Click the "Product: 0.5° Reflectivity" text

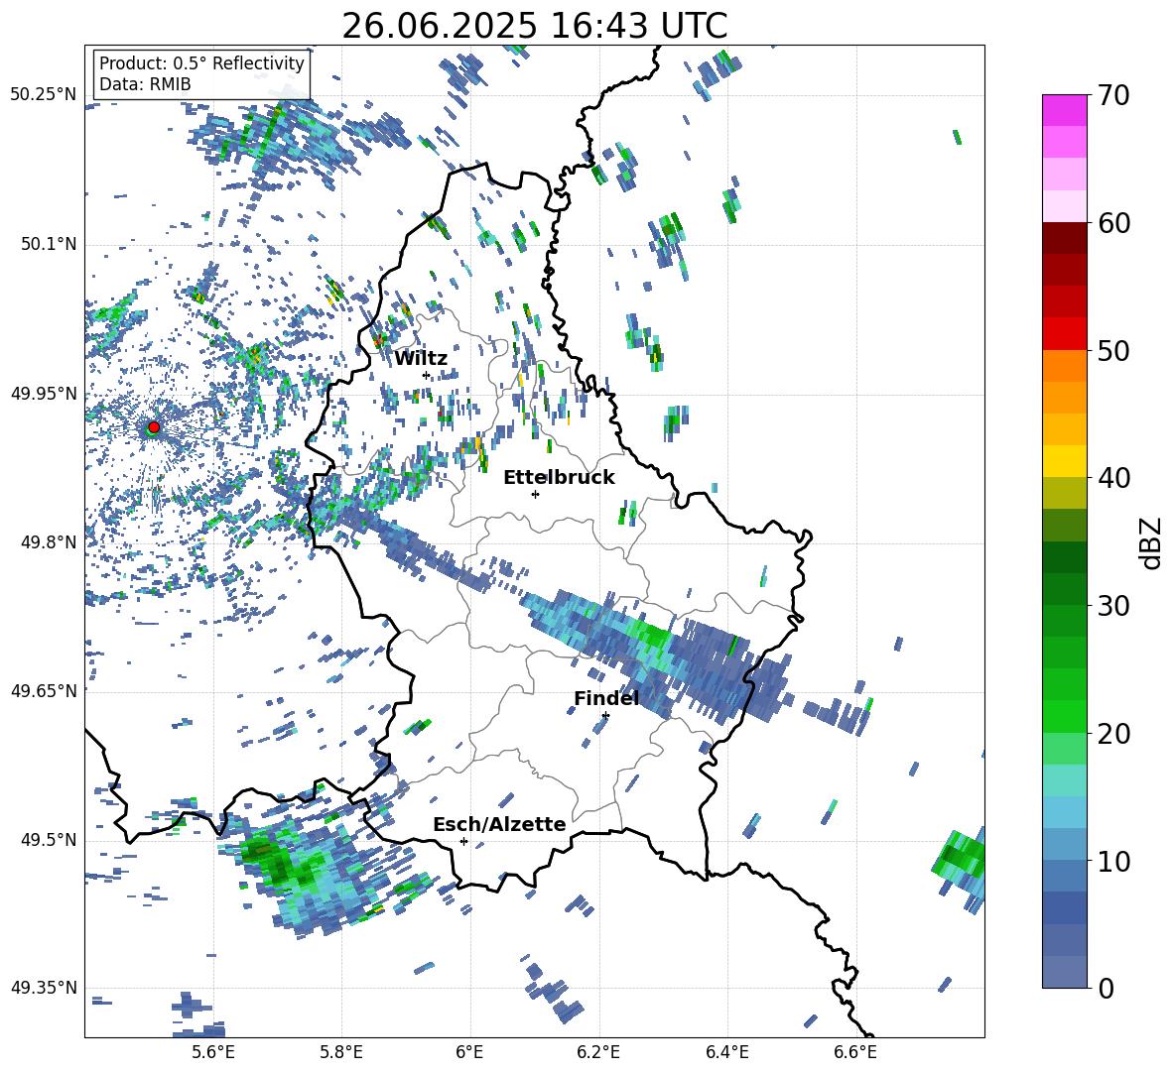coord(201,62)
